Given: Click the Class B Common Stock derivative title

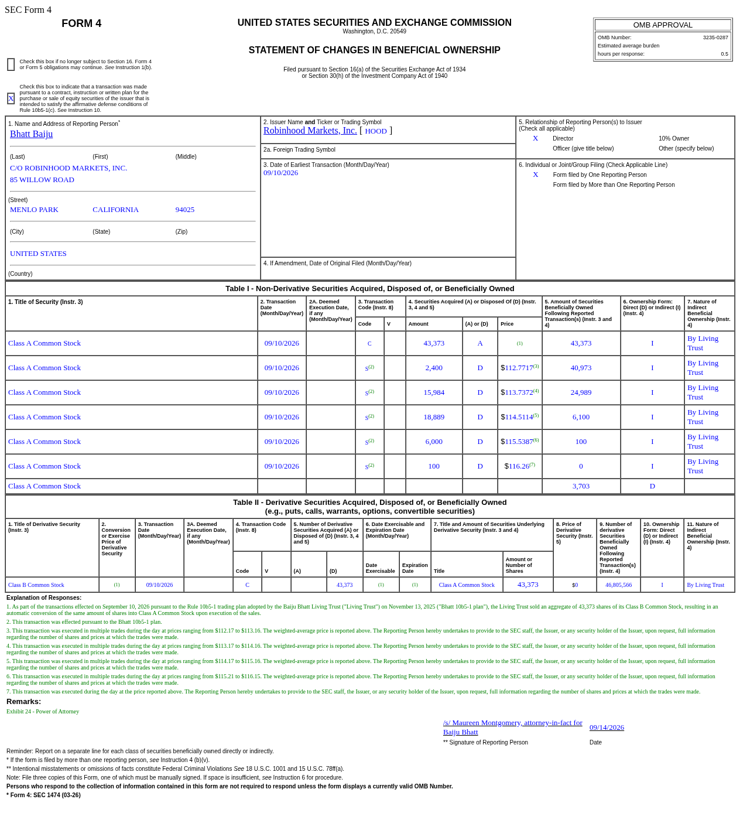Looking at the screenshot, I should click(36, 585).
